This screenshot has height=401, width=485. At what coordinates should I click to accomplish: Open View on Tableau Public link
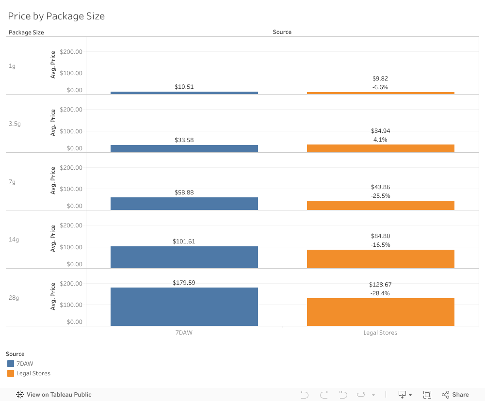click(59, 395)
